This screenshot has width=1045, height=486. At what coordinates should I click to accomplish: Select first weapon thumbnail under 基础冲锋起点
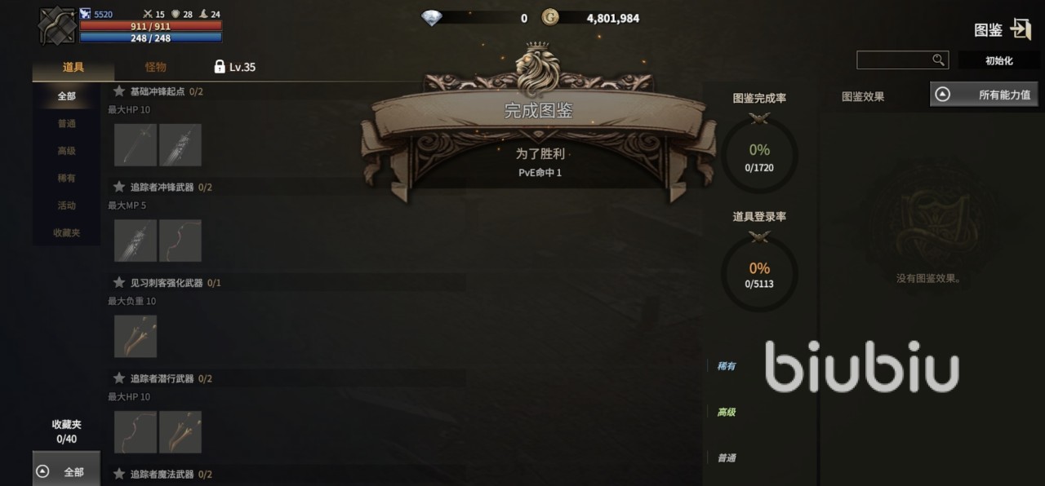pos(136,145)
